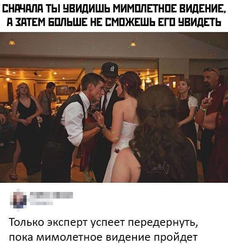The width and height of the screenshot is (228, 249).
Task: Click the left ceiling lamp in the photo
Action: point(12,42)
